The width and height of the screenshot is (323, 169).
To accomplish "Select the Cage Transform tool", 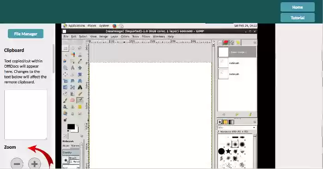I will pos(72,87).
